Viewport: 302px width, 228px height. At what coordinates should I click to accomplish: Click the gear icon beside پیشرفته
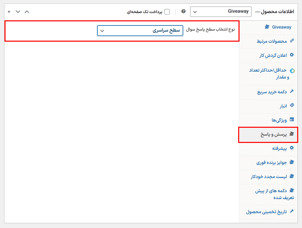(292, 148)
